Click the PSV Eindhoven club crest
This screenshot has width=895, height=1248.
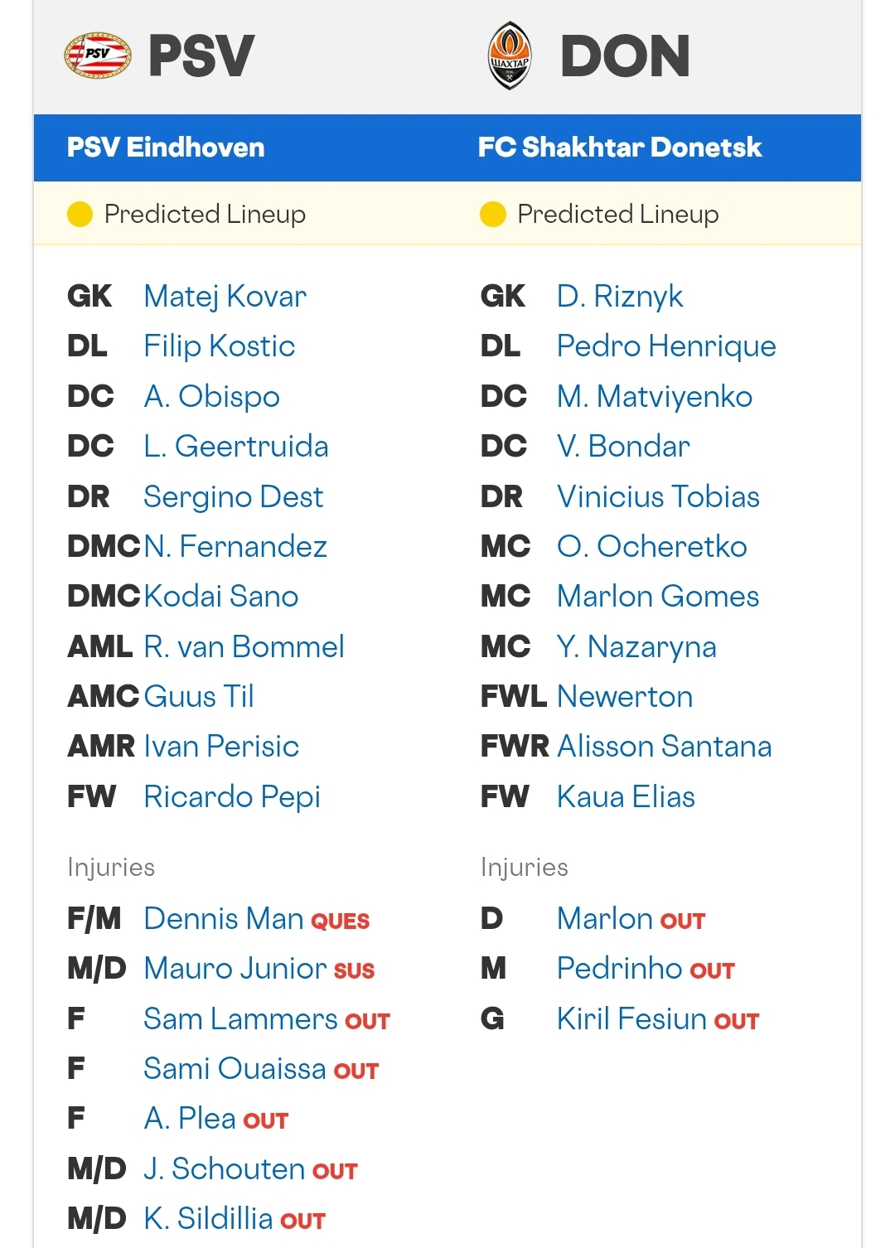pos(98,56)
